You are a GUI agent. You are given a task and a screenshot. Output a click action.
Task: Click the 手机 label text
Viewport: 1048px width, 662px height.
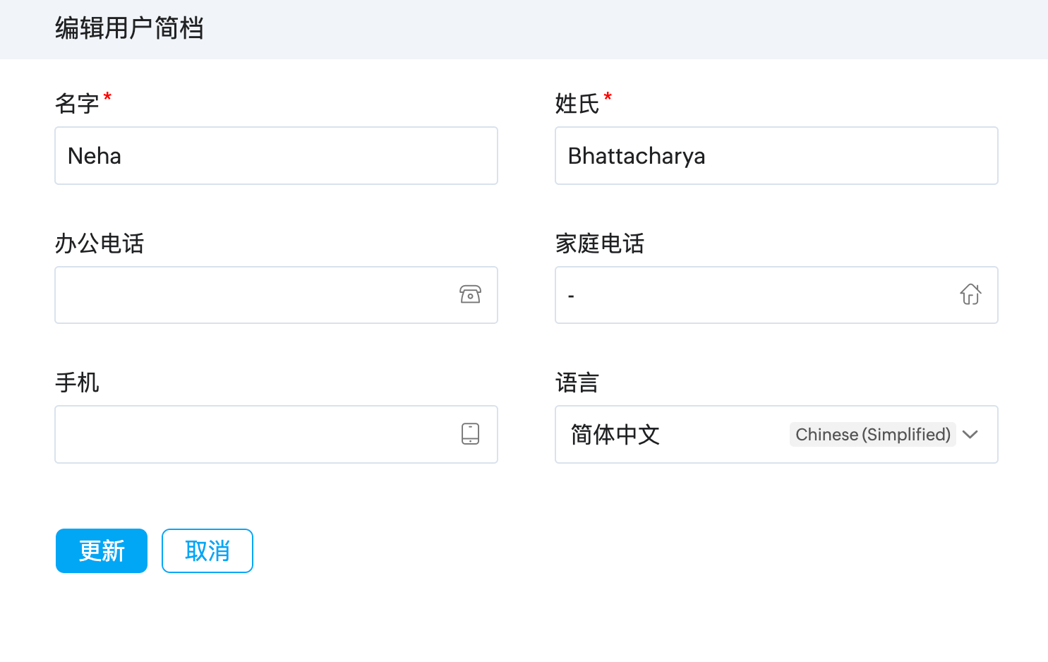coord(77,383)
